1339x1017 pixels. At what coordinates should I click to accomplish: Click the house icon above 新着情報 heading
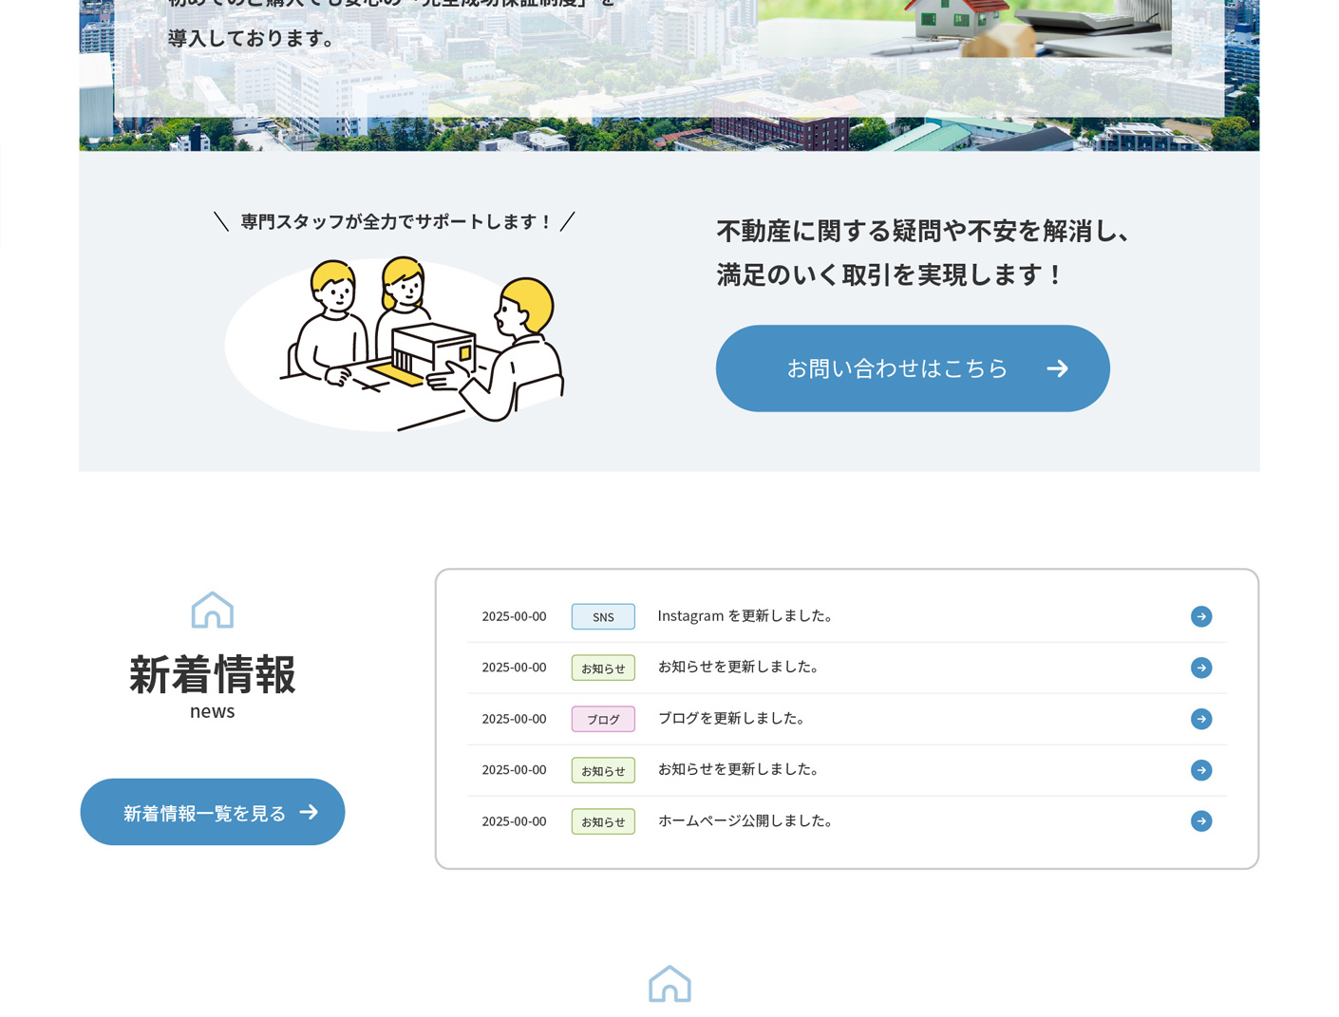[212, 610]
